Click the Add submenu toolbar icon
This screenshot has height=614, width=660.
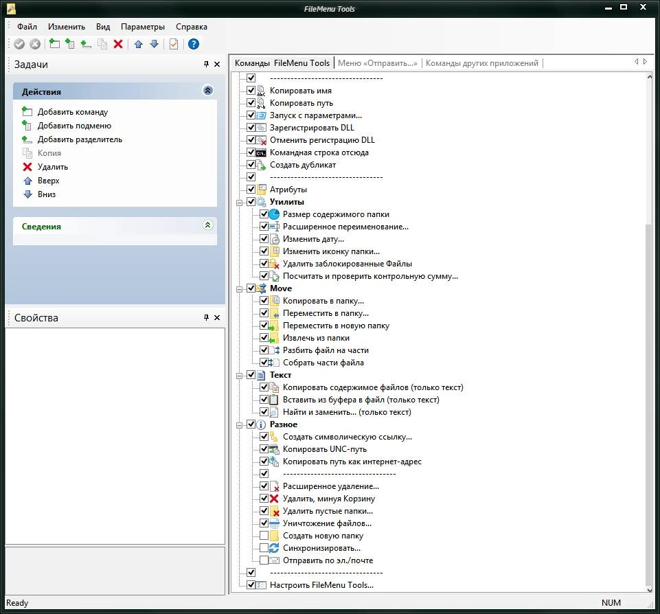(x=70, y=44)
